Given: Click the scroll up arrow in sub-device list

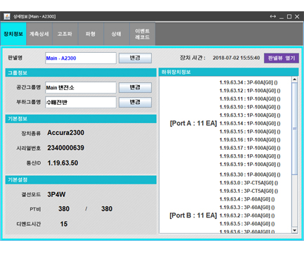Looking at the screenshot, I should pos(294,80).
